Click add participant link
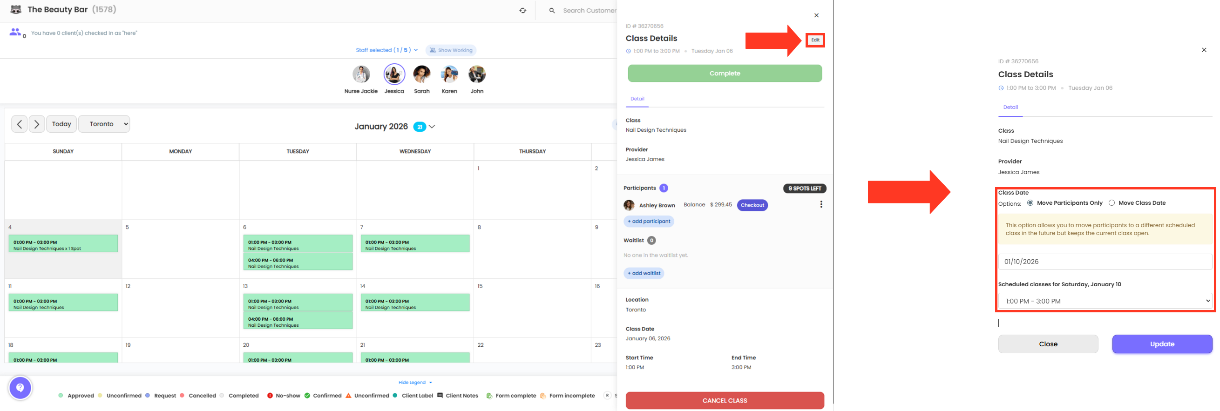1220x411 pixels. (x=648, y=221)
